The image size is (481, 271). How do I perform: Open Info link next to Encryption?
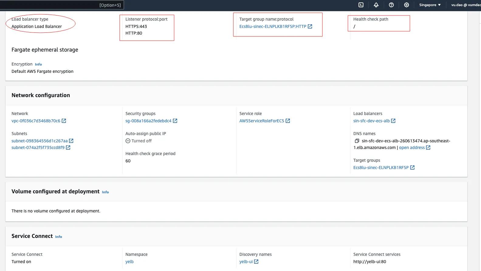point(38,64)
